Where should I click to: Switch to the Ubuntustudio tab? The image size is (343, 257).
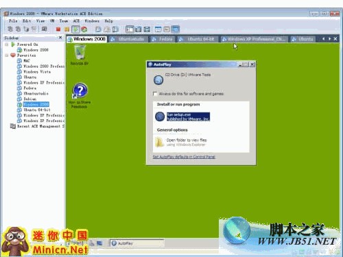(128, 39)
